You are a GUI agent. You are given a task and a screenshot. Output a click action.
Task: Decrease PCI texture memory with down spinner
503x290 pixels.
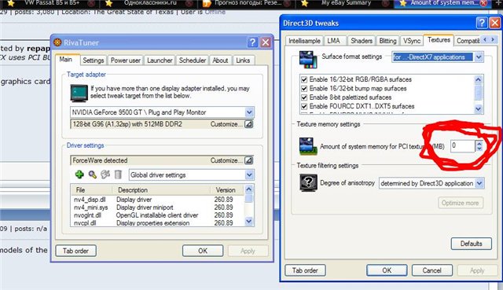(479, 149)
